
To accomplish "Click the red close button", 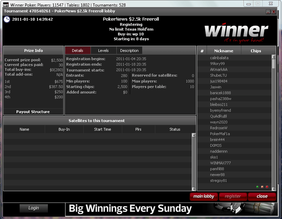I will click(262, 196).
